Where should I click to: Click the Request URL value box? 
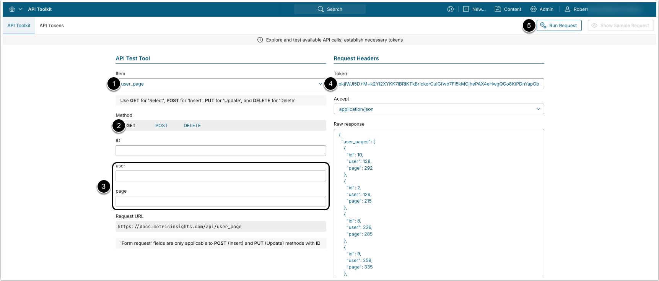click(221, 226)
